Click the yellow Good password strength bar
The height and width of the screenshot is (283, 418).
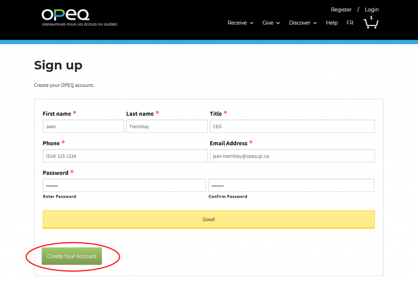209,219
